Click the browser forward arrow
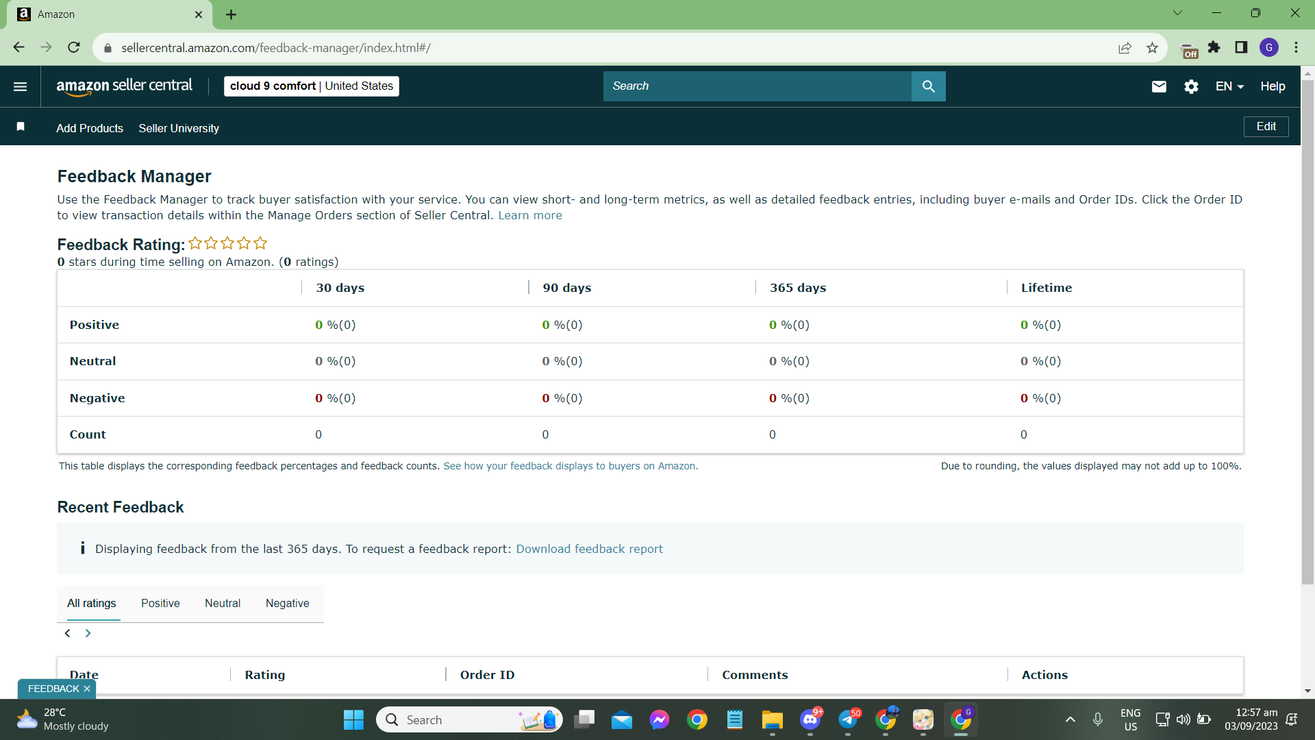The image size is (1315, 740). (46, 47)
